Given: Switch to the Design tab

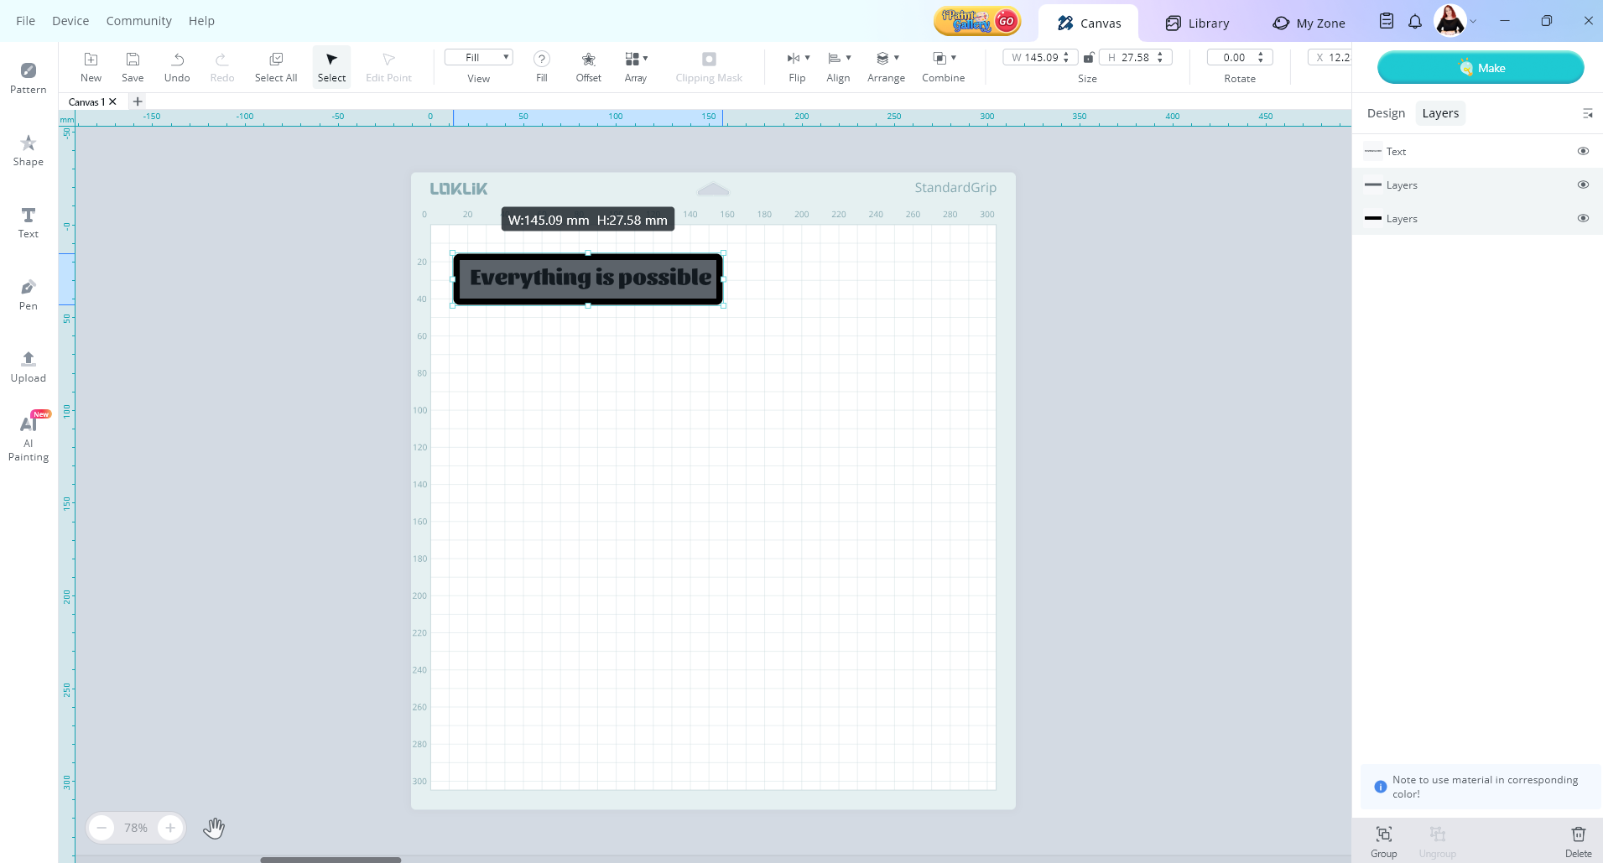Looking at the screenshot, I should click(1386, 113).
